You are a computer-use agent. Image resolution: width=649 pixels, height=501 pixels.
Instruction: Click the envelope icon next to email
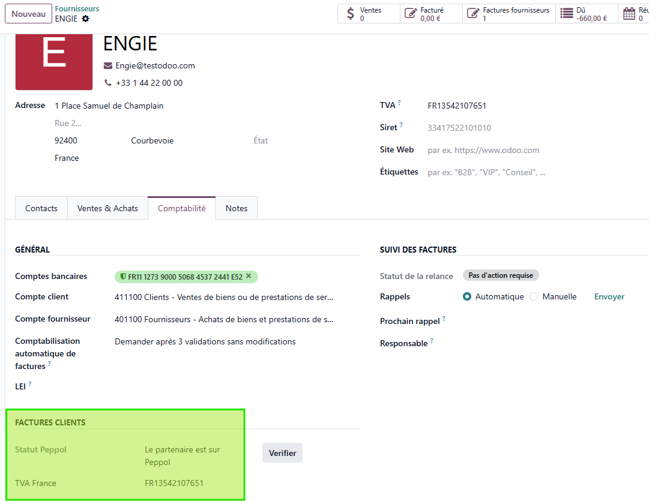tap(107, 66)
